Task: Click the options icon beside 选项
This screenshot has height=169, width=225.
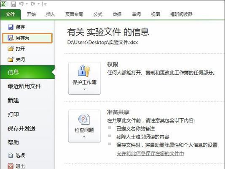Action: [x=11, y=155]
